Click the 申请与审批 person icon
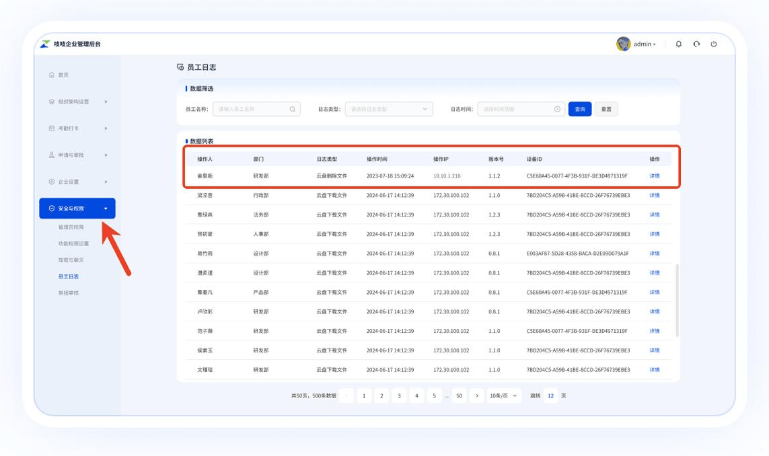Viewport: 769px width, 456px height. click(52, 155)
